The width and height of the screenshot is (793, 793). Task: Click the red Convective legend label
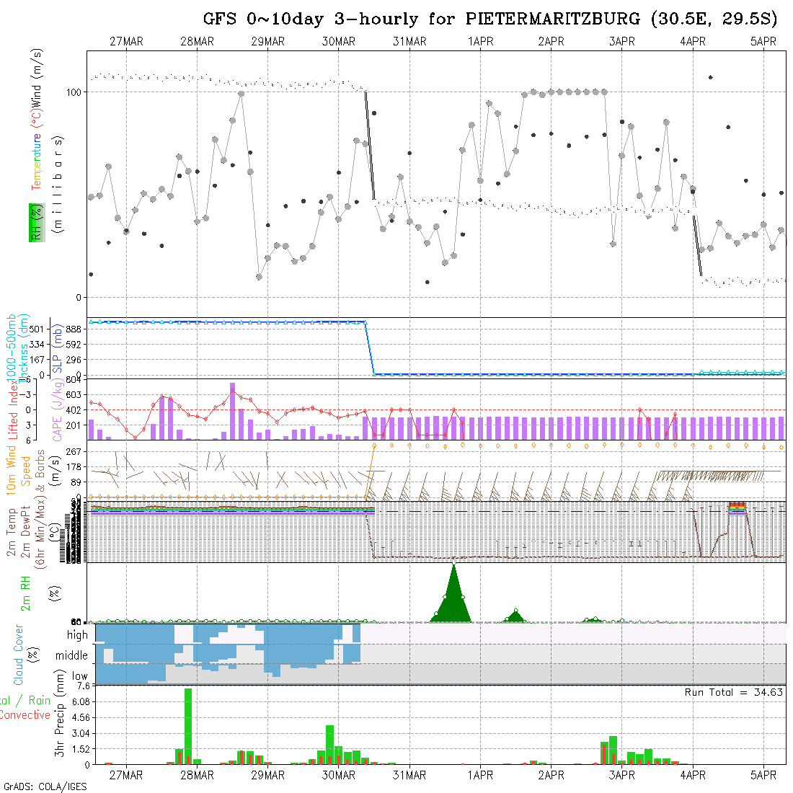(x=25, y=715)
